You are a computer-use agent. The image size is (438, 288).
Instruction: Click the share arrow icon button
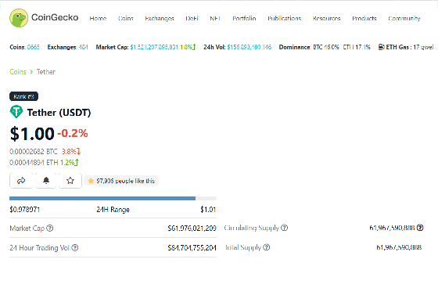coord(21,181)
